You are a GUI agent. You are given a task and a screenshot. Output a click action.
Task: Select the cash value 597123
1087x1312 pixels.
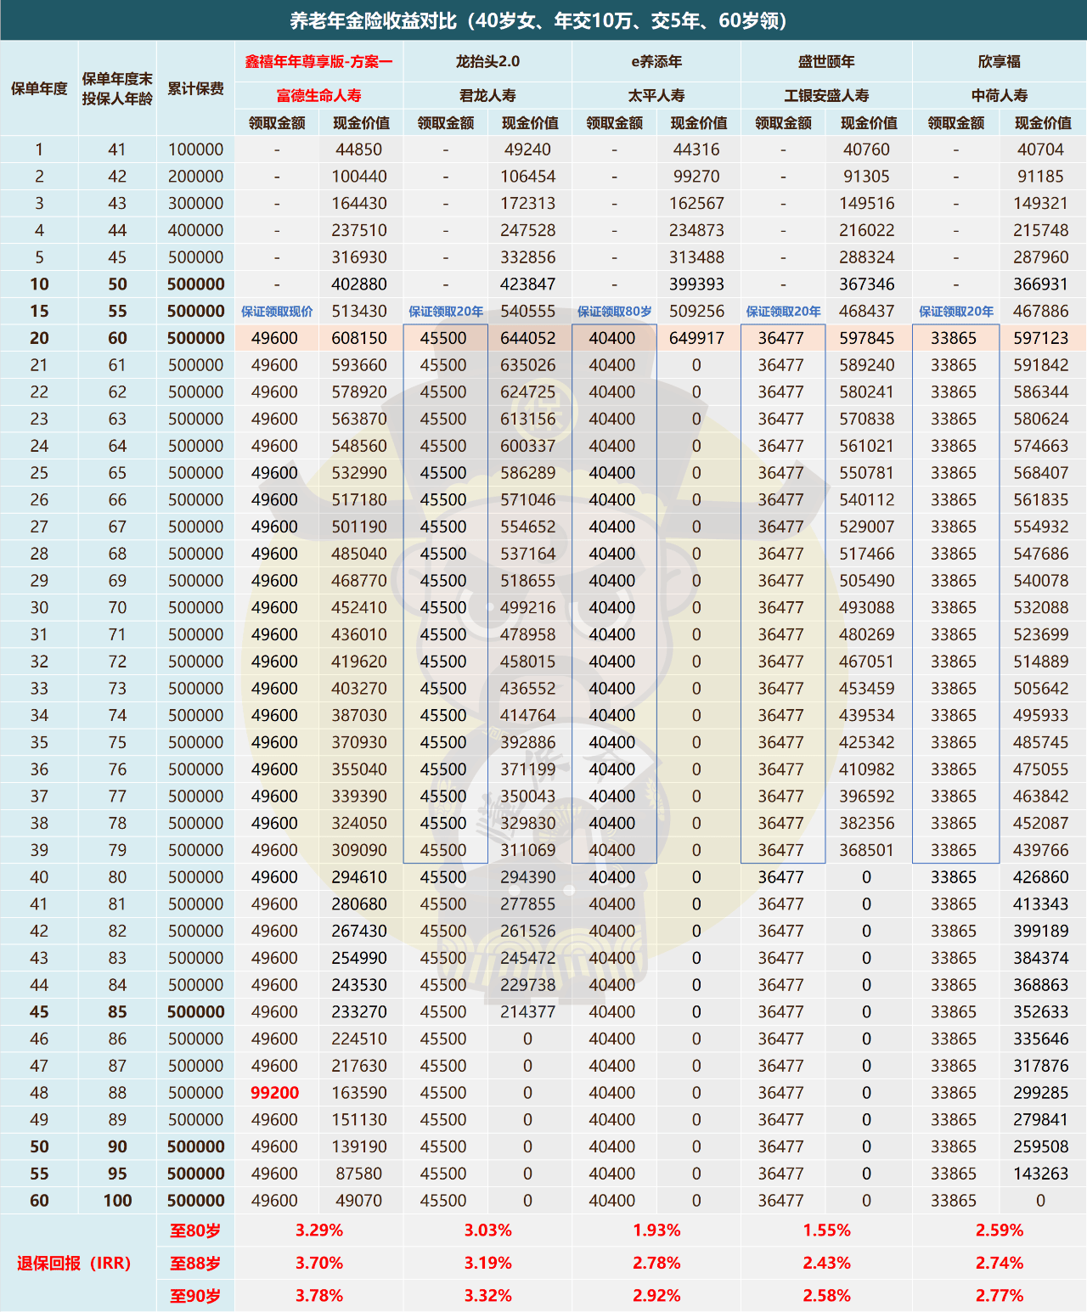pos(1040,338)
